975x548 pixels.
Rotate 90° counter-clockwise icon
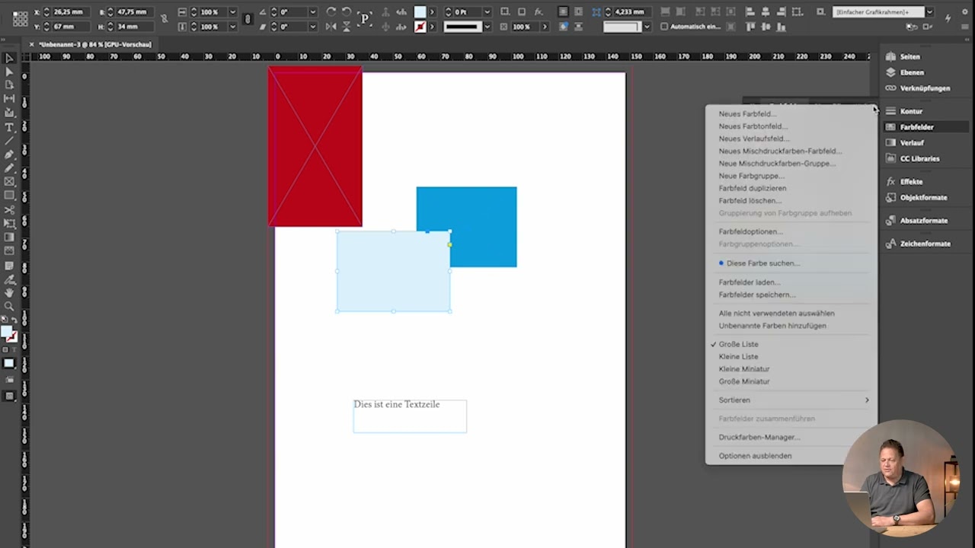pos(347,12)
